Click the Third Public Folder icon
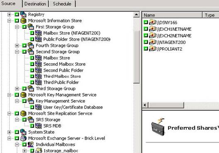 tap(38, 83)
